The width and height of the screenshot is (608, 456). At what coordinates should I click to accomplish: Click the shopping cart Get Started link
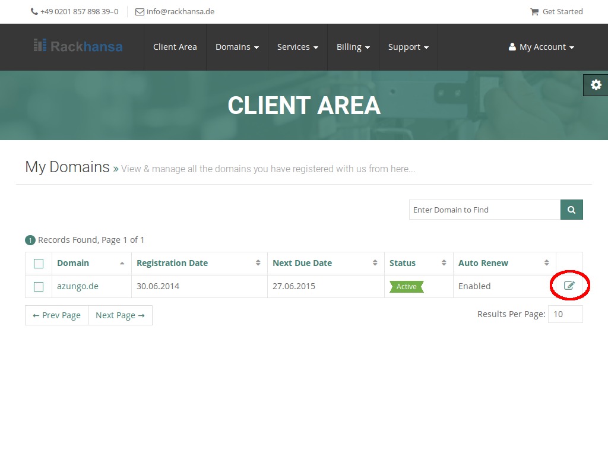click(x=556, y=11)
